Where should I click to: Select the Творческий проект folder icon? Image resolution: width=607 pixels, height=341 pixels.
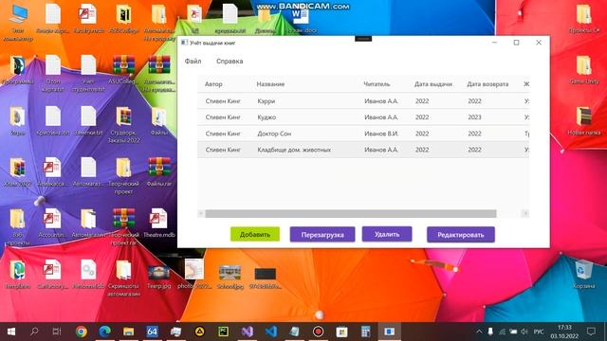[x=123, y=176]
